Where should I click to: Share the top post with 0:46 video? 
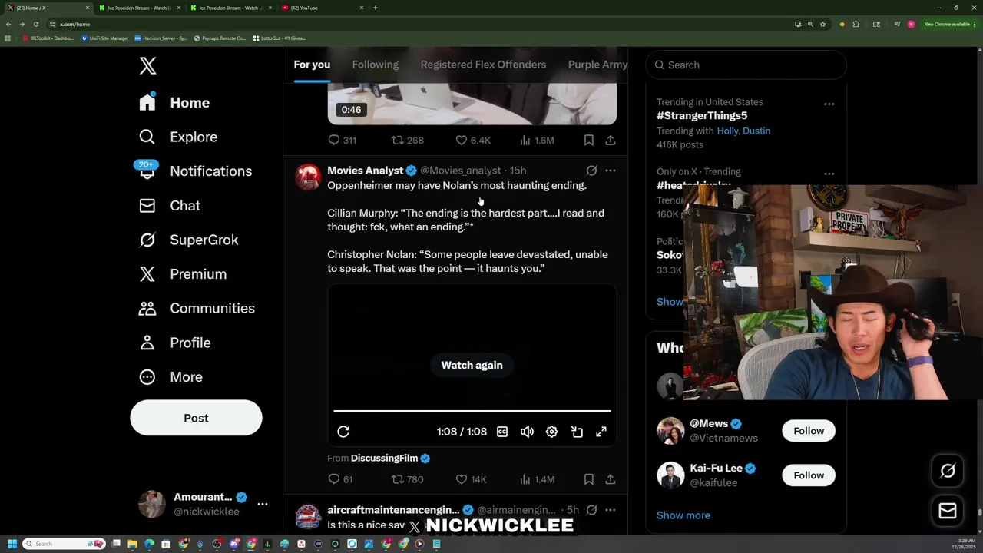click(x=610, y=140)
